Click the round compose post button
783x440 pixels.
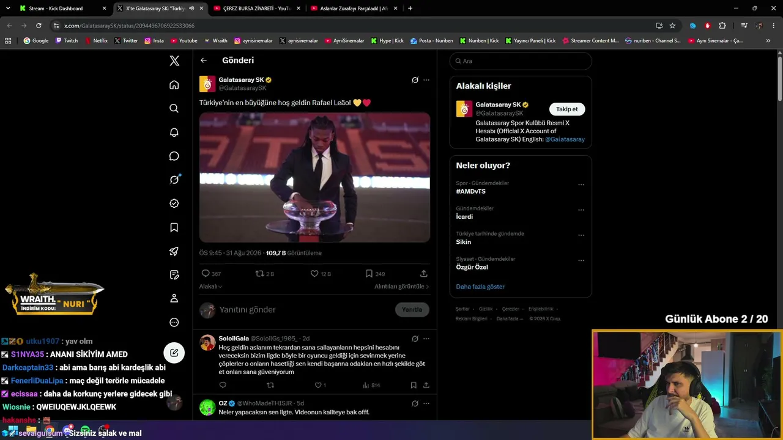pyautogui.click(x=174, y=353)
